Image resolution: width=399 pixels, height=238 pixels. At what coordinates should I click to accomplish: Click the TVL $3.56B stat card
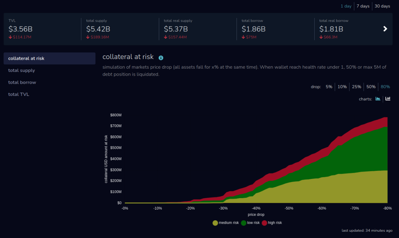point(41,29)
